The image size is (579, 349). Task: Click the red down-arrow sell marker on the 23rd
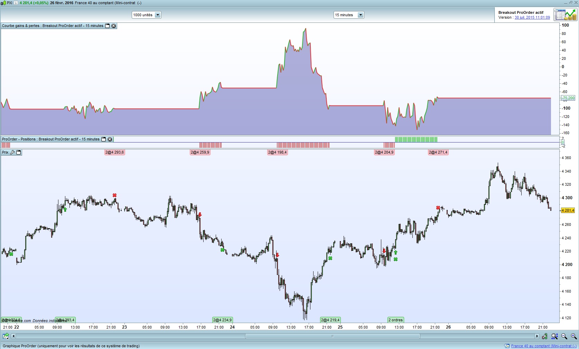tap(200, 215)
